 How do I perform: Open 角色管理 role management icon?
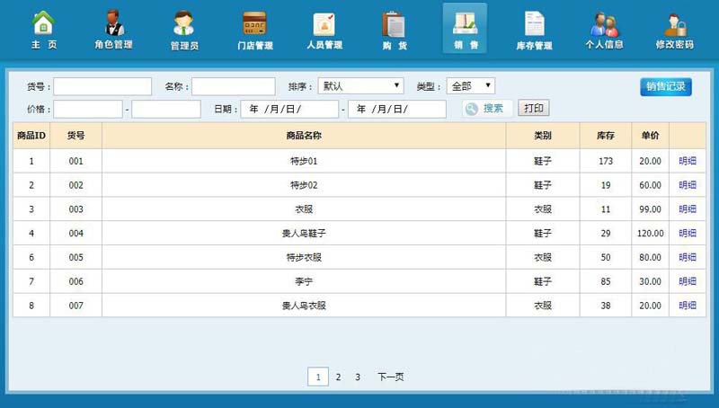click(113, 22)
